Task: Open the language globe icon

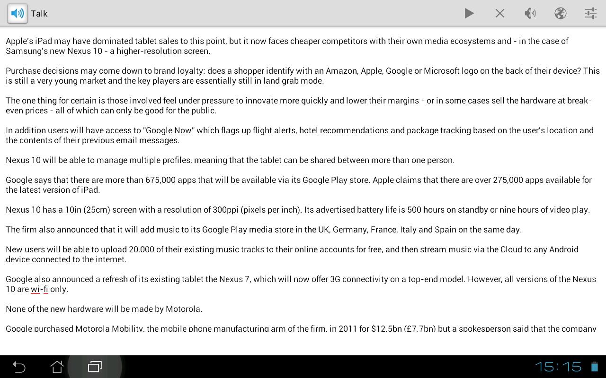Action: (561, 13)
